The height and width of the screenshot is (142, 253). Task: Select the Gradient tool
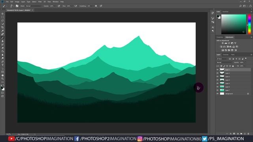[2, 51]
